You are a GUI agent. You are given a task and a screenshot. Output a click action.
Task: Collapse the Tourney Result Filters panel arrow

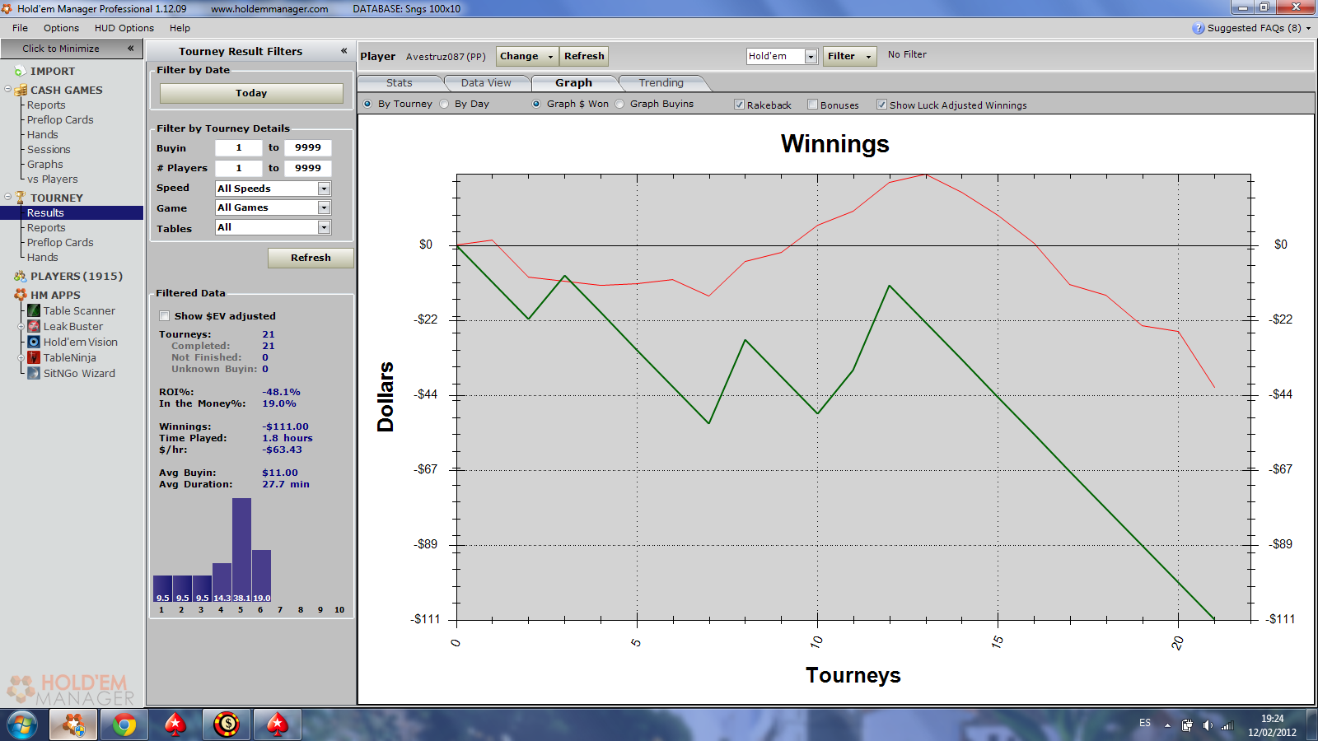344,51
